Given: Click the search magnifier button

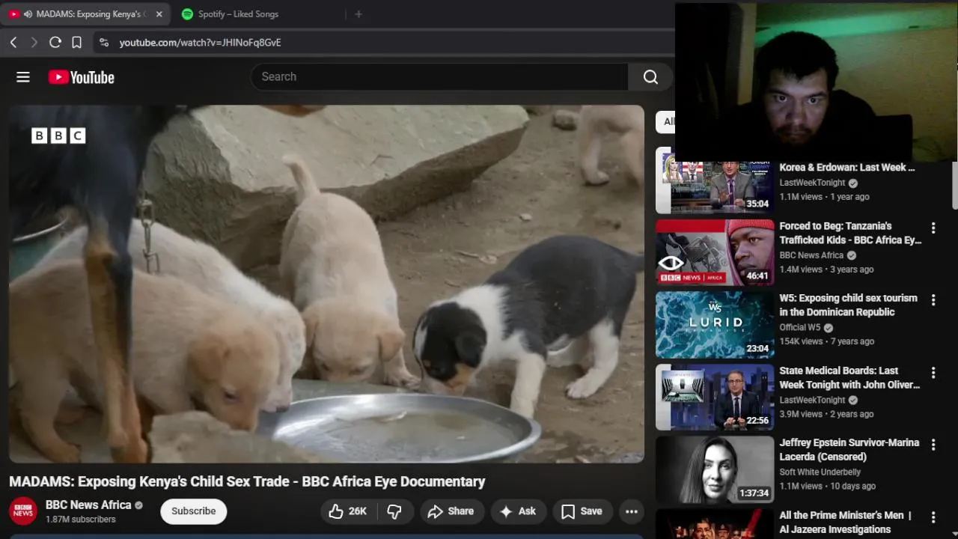Looking at the screenshot, I should point(650,77).
